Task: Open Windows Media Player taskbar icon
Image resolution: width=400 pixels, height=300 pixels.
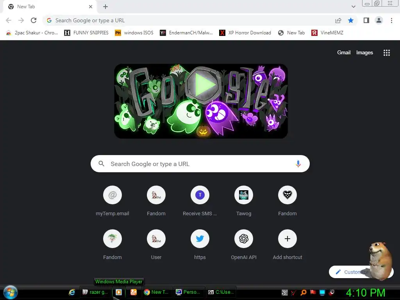Action: pos(119,292)
